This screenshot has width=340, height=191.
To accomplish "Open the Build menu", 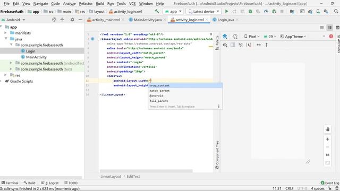I will tap(100, 4).
